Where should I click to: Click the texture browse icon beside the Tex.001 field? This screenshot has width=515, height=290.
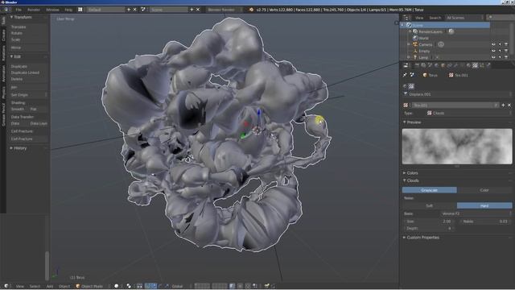click(406, 106)
